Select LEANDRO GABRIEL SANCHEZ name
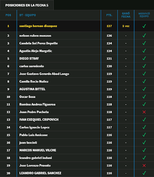 (x=40, y=173)
